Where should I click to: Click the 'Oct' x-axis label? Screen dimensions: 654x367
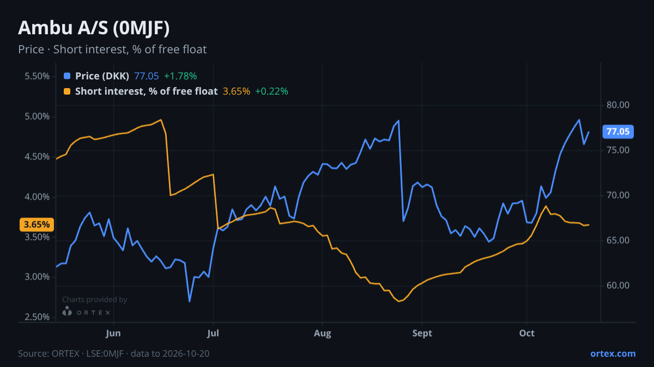coord(526,333)
